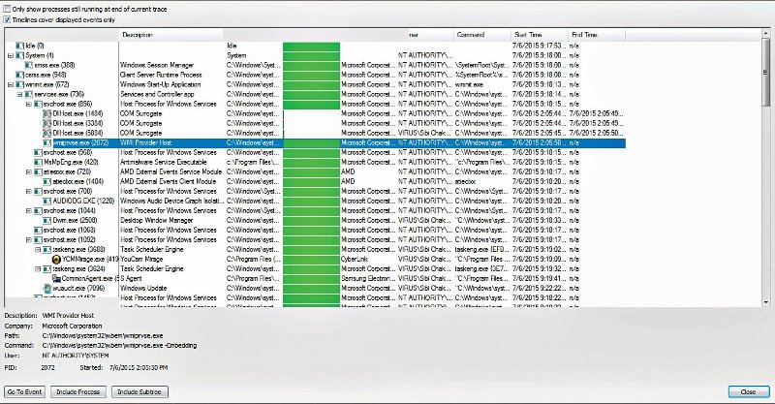This screenshot has height=404, width=775.
Task: Click the scrollbar down arrow
Action: [x=765, y=301]
